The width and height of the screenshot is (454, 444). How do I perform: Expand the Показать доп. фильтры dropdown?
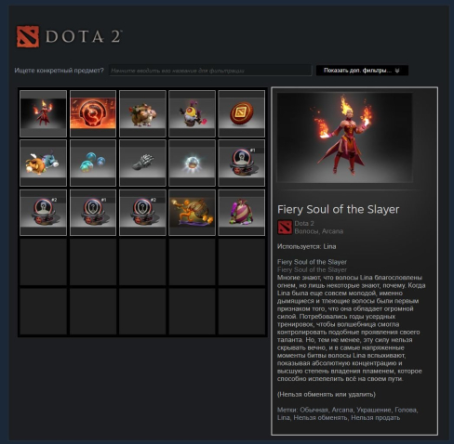tap(362, 71)
